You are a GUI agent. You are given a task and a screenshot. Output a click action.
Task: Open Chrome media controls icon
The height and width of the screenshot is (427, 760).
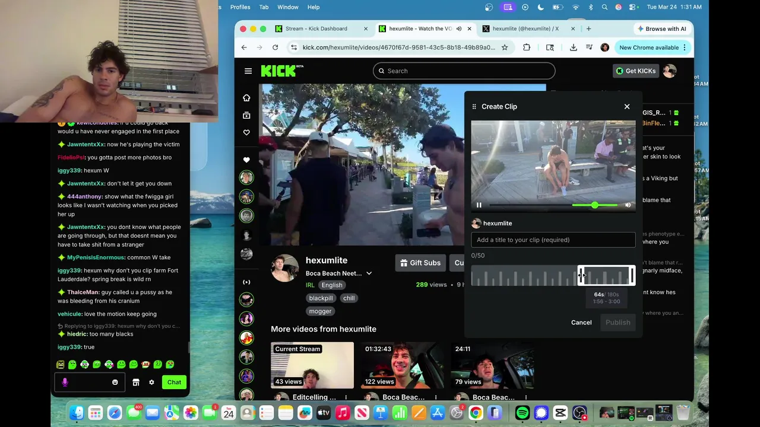589,47
